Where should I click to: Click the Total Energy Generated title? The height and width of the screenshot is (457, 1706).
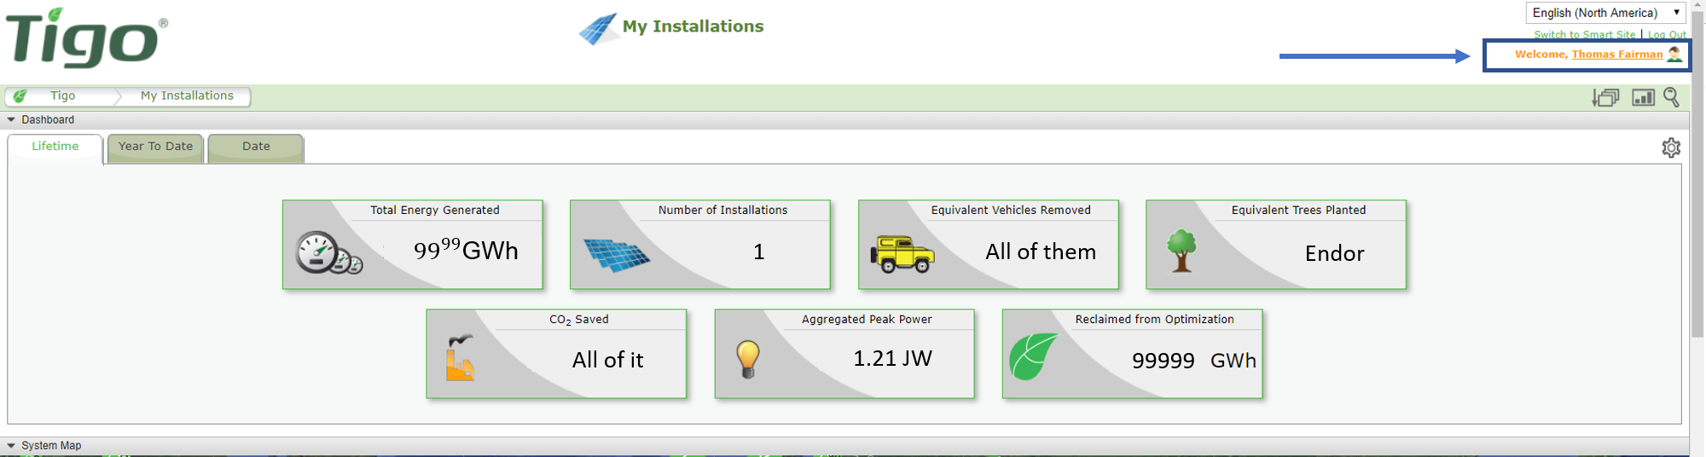[x=435, y=210]
